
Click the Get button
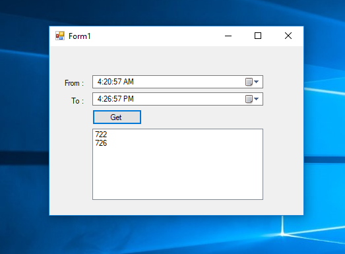click(117, 117)
